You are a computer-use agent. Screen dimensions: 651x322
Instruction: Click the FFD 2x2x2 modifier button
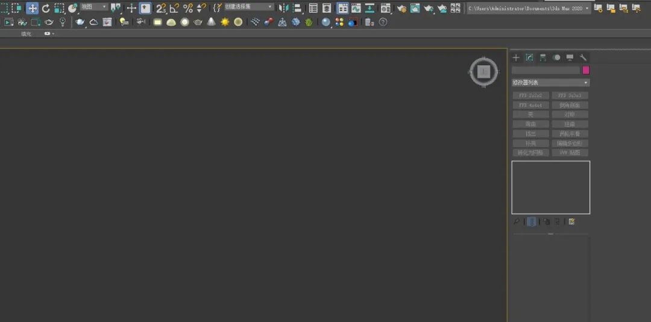[x=531, y=95]
